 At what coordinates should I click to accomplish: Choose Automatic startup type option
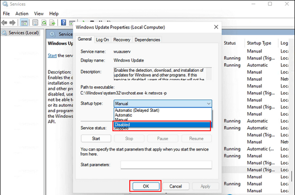[x=163, y=115]
